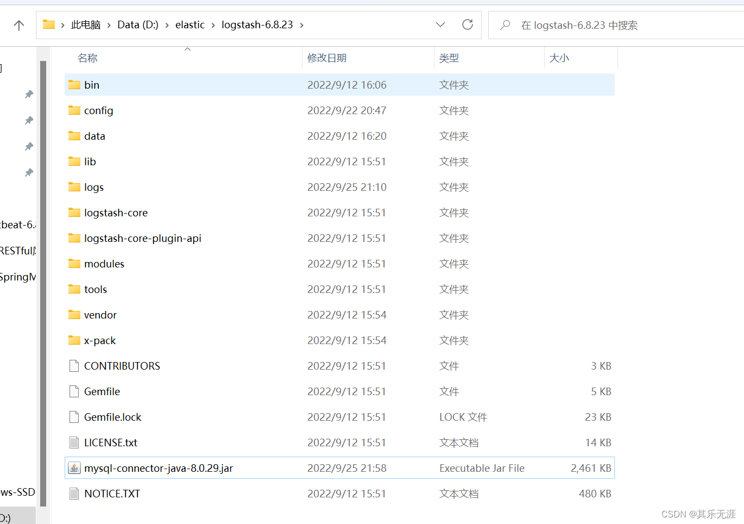Viewport: 744px width, 524px height.
Task: Click the x-pack folder icon
Action: tap(74, 340)
